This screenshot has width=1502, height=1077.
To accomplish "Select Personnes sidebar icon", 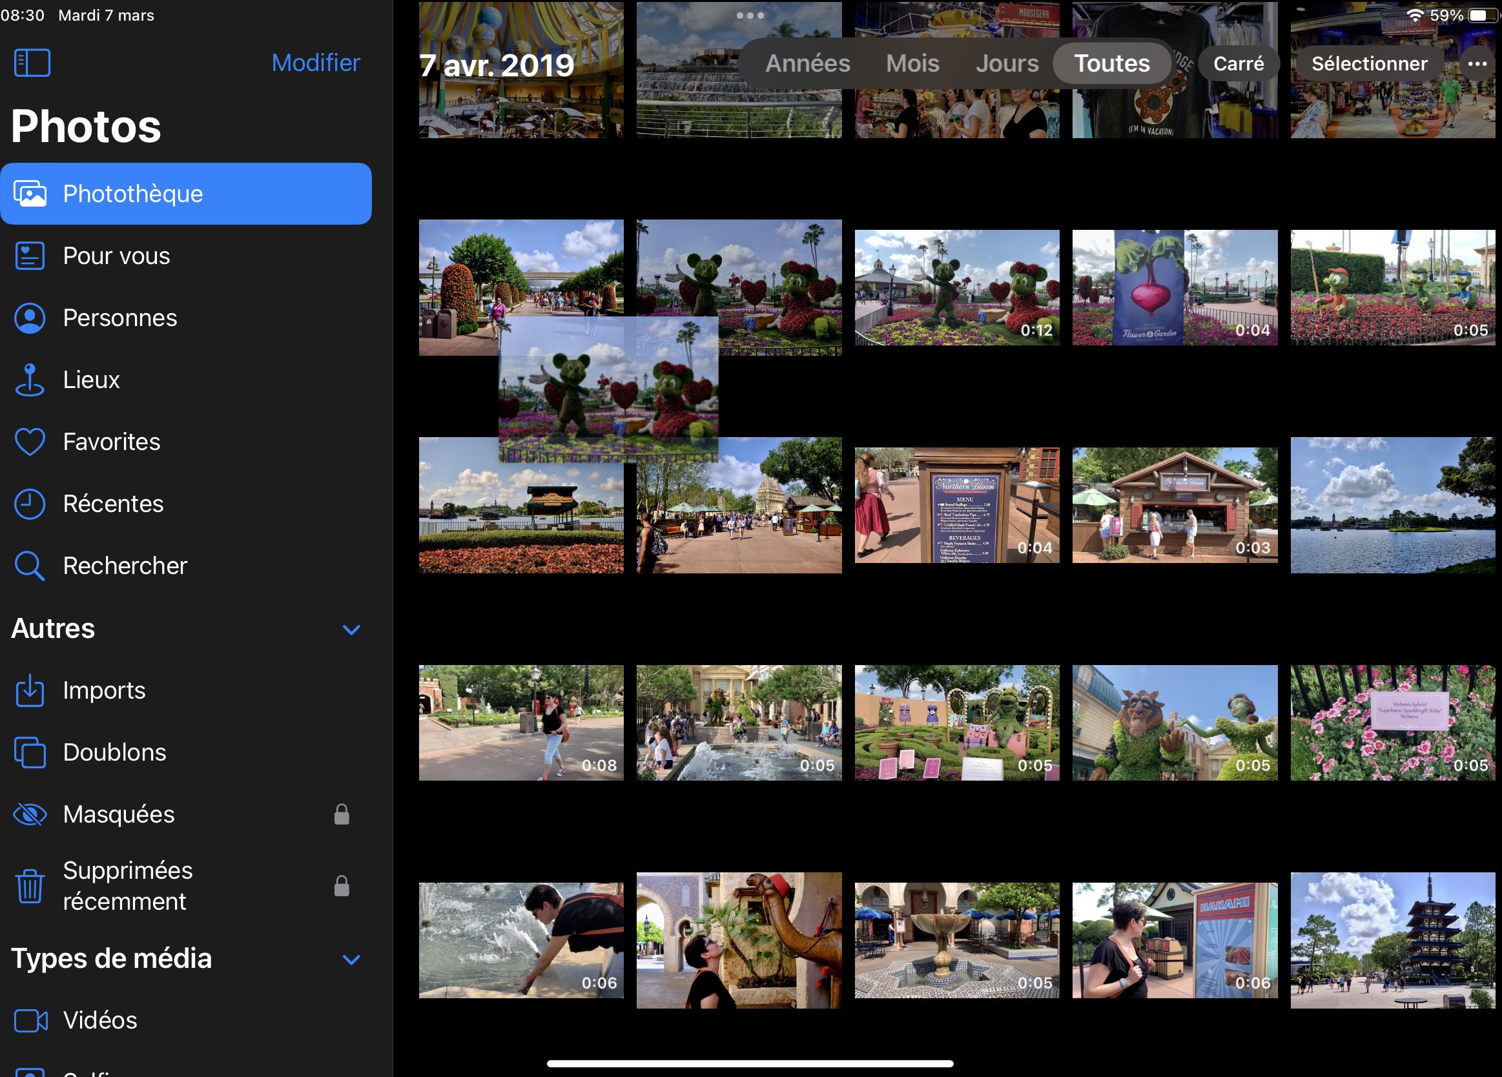I will click(30, 317).
